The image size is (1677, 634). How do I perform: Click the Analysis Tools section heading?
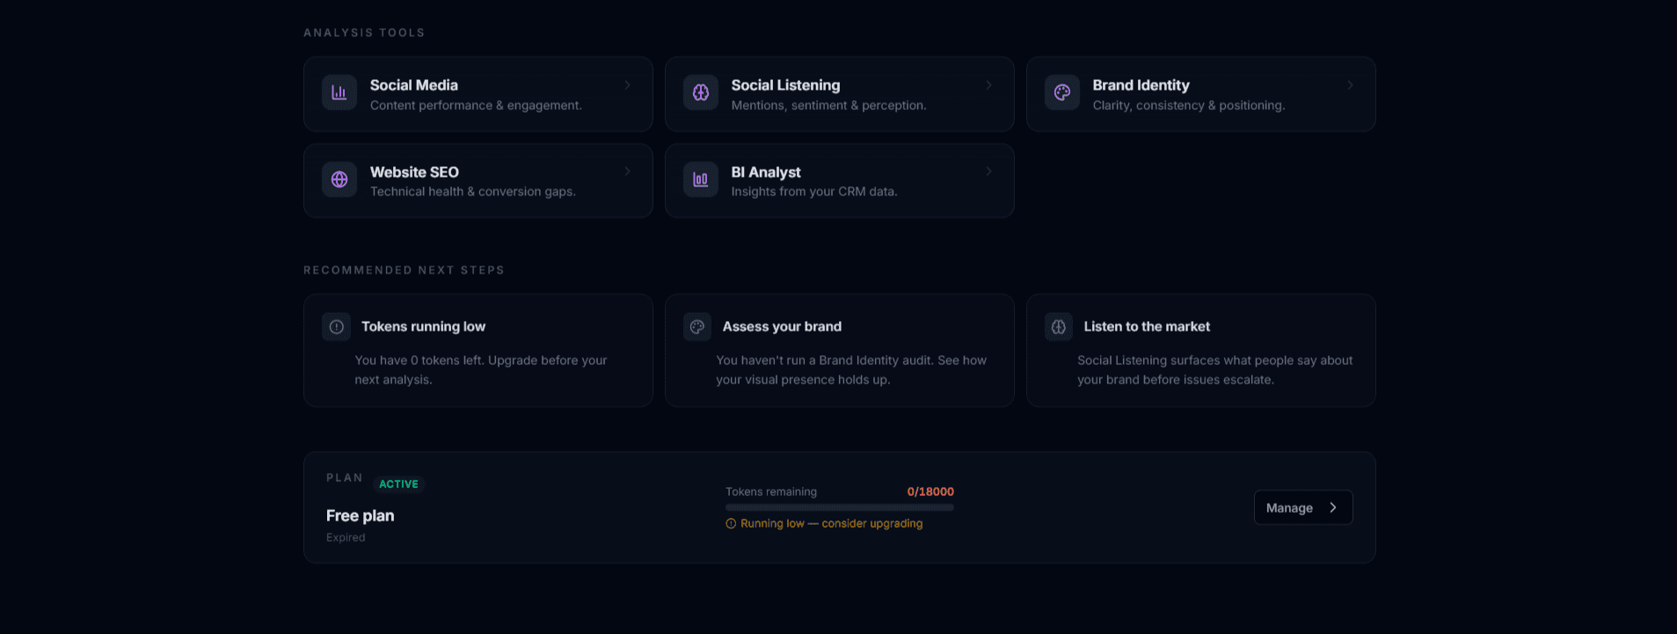(364, 33)
